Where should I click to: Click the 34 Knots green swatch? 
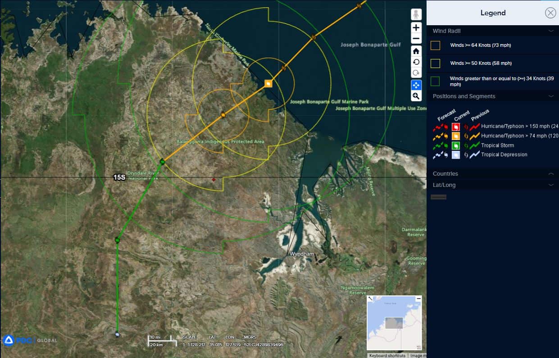click(x=435, y=81)
